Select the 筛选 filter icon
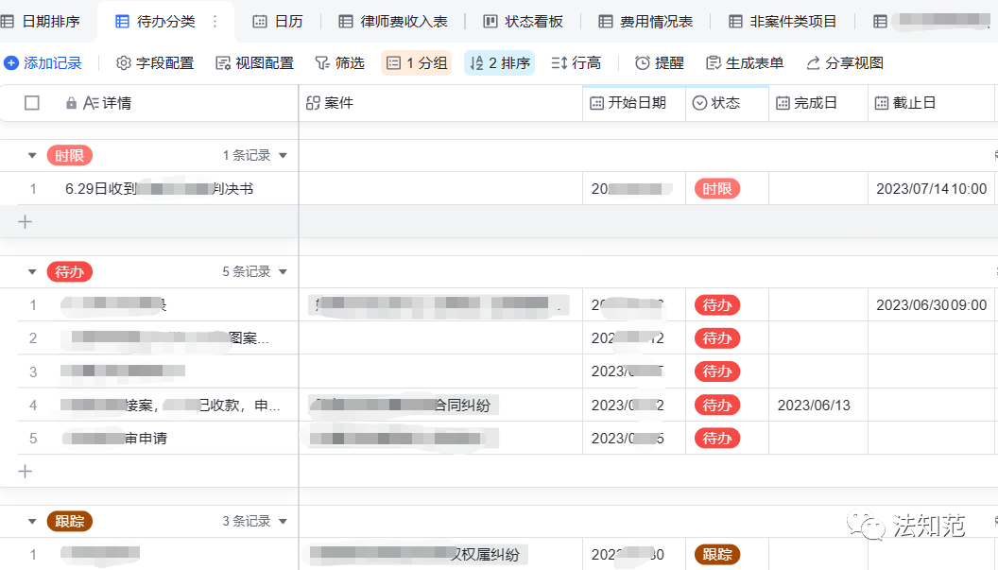Viewport: 998px width, 570px height. coord(338,62)
